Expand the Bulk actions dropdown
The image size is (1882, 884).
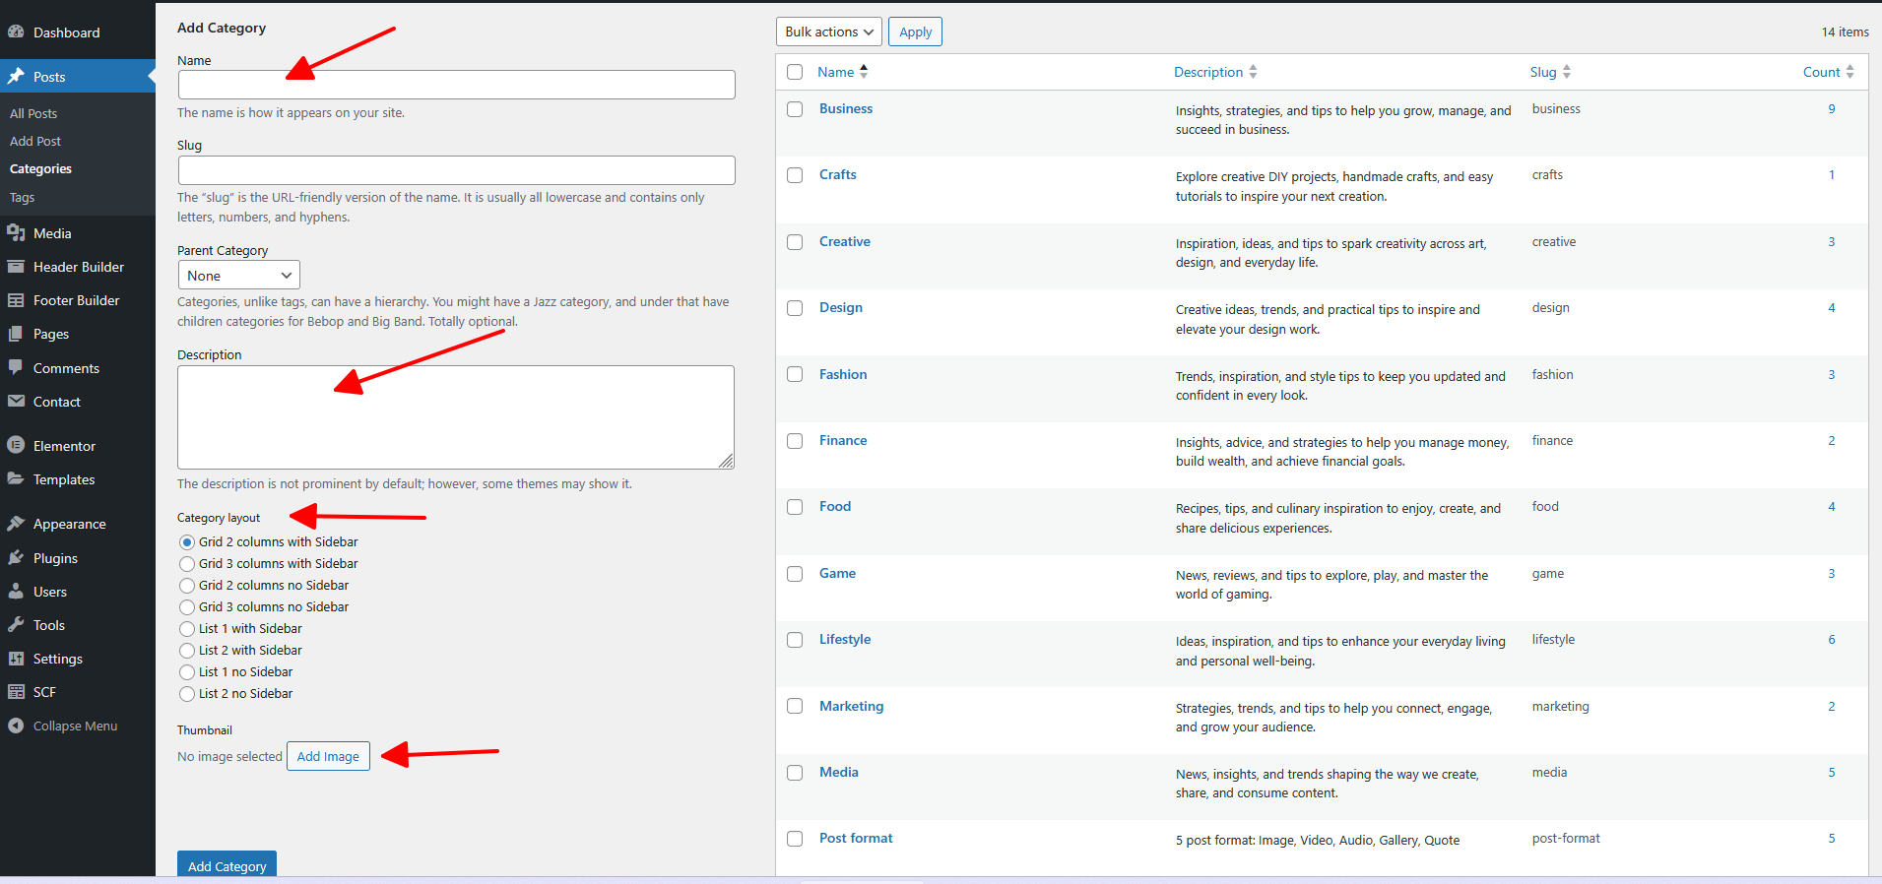click(828, 32)
